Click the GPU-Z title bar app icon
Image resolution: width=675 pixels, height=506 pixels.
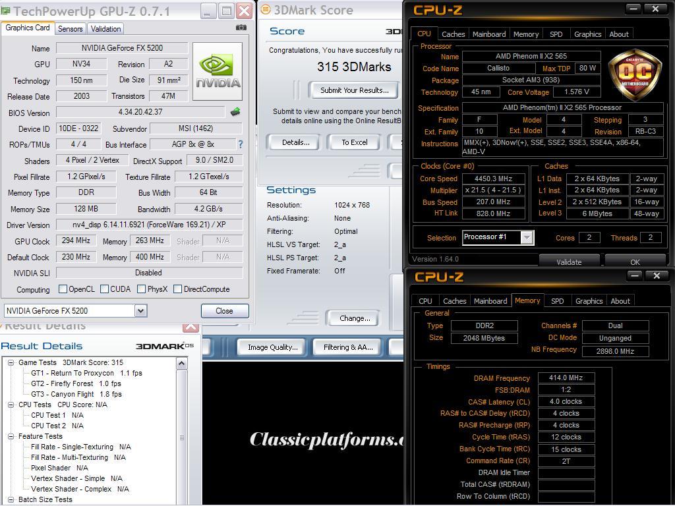pyautogui.click(x=5, y=11)
